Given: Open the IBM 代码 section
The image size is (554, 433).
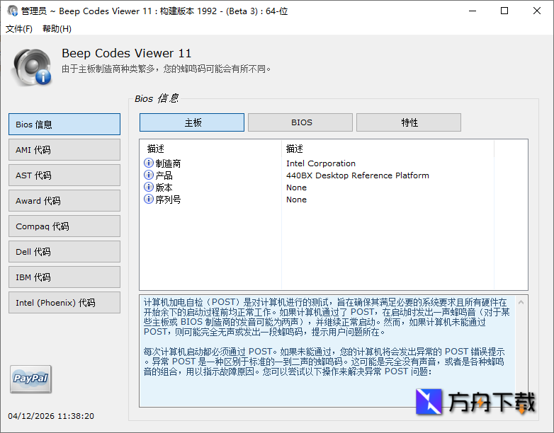Looking at the screenshot, I should tap(64, 277).
